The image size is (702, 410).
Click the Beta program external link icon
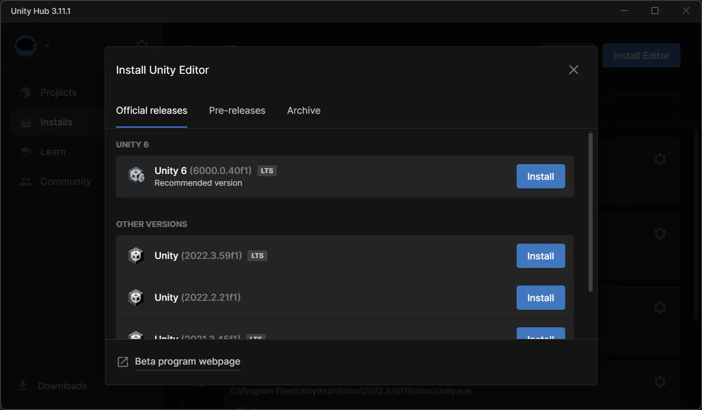point(123,362)
